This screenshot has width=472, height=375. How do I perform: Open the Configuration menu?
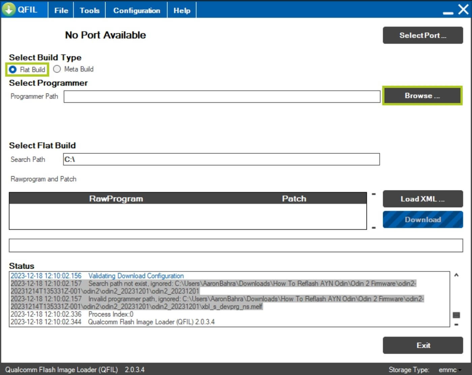click(137, 10)
